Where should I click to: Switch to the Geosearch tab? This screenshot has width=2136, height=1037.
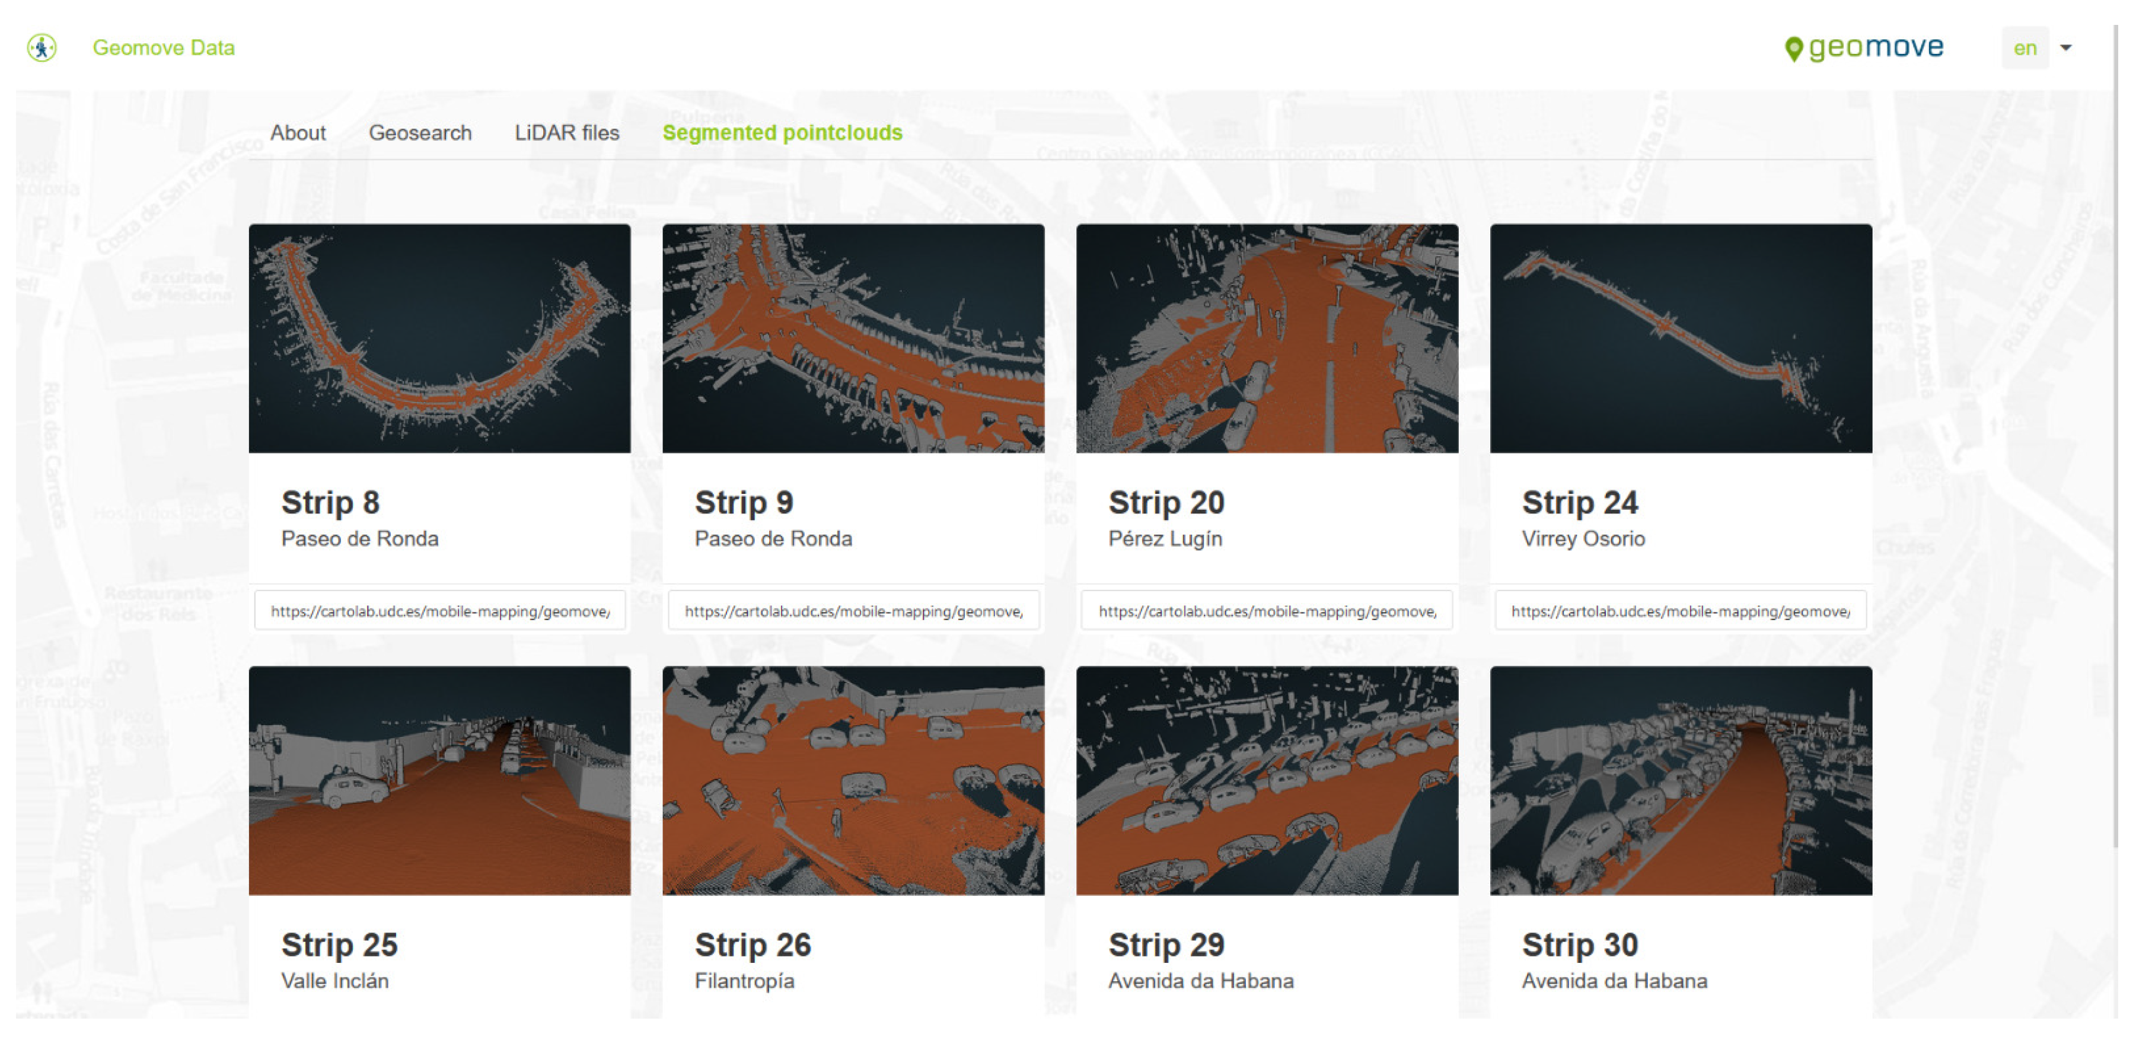[420, 133]
